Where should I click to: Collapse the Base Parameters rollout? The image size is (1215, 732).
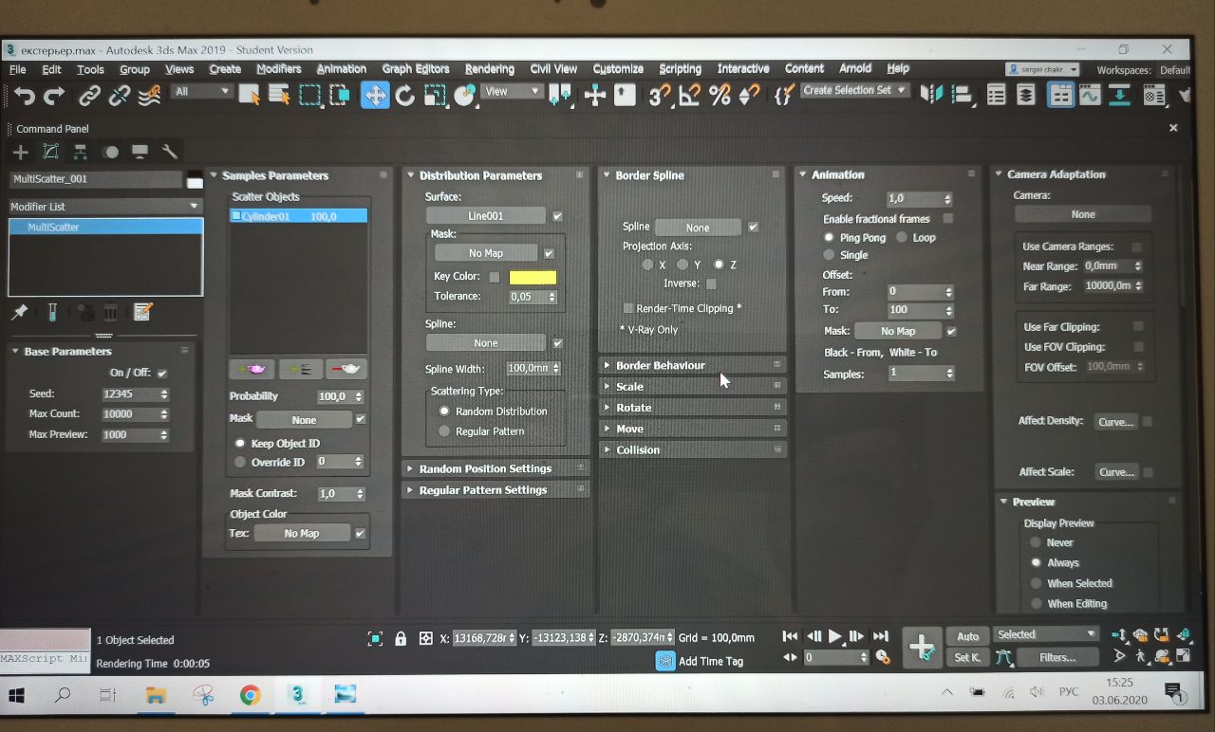(102, 351)
